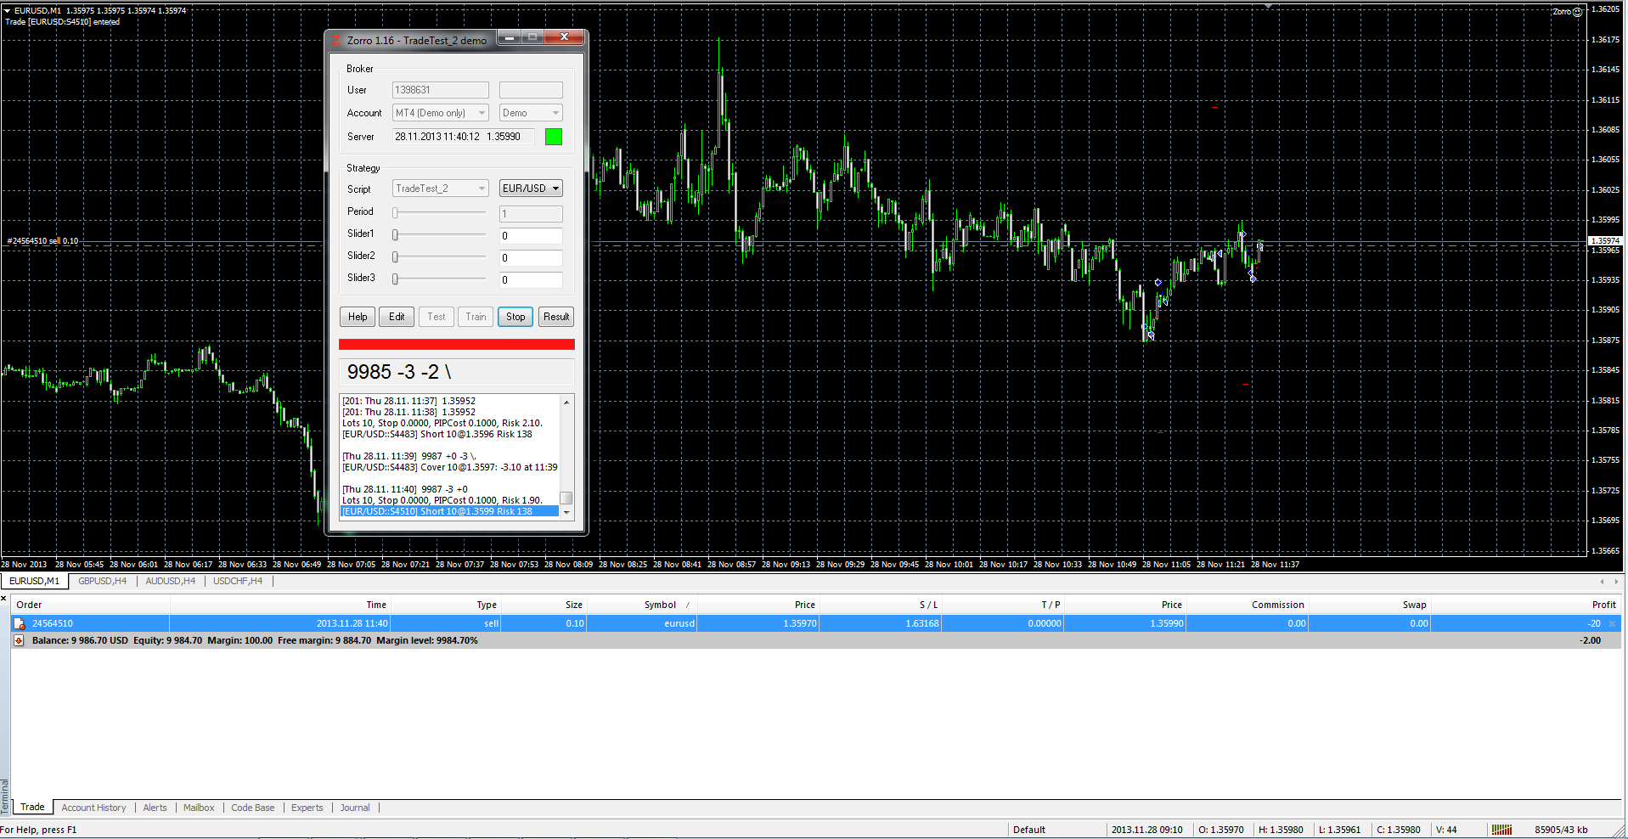Screen dimensions: 1628x839
Task: Click the Slider1 track handle
Action: [395, 234]
